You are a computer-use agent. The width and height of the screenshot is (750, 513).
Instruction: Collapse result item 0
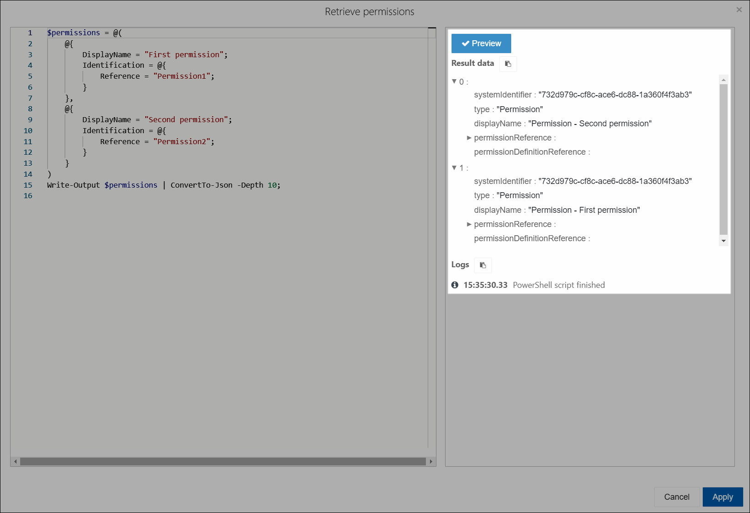[x=454, y=81]
